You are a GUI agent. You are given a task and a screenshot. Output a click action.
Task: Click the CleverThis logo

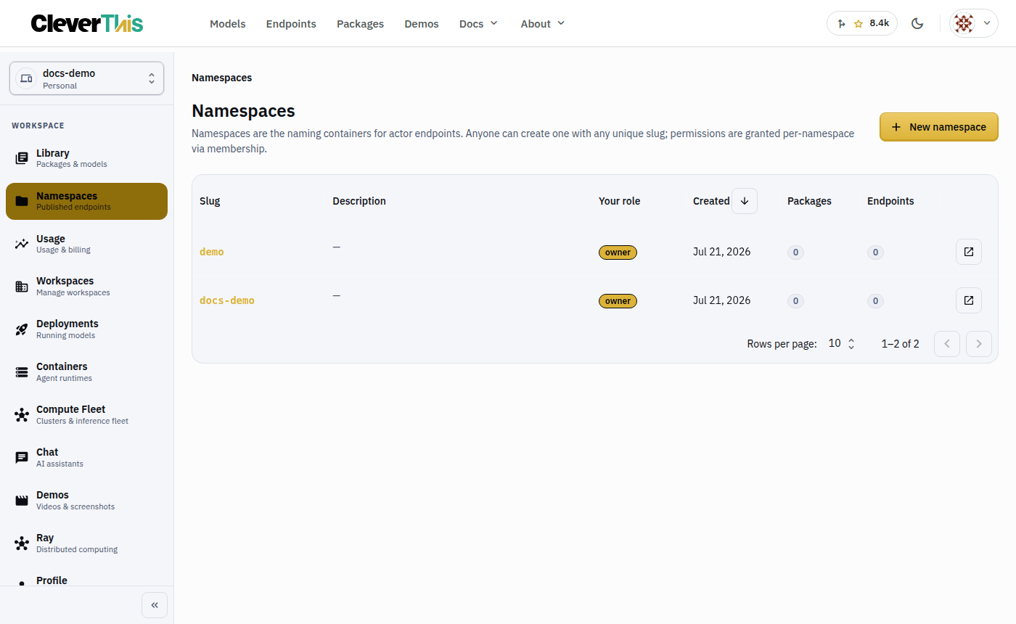click(87, 23)
